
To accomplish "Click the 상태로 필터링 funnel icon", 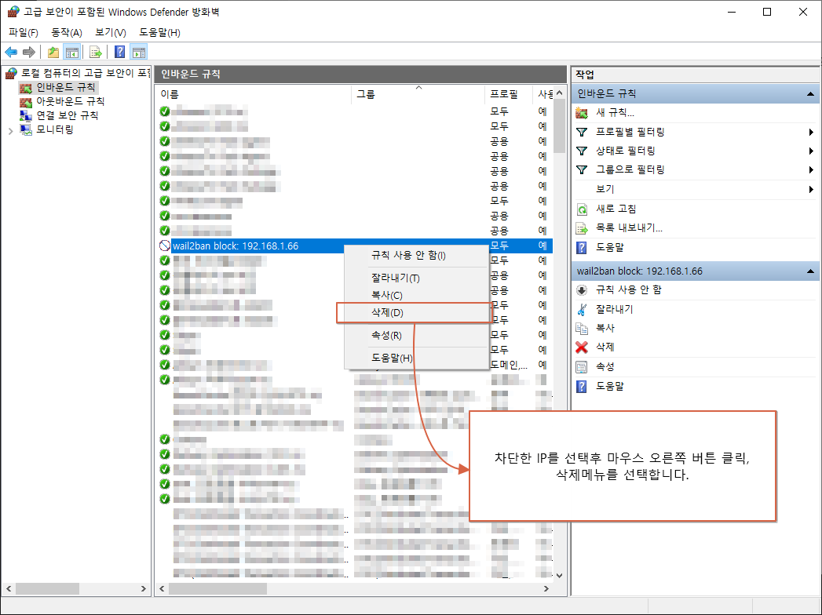I will (x=582, y=151).
